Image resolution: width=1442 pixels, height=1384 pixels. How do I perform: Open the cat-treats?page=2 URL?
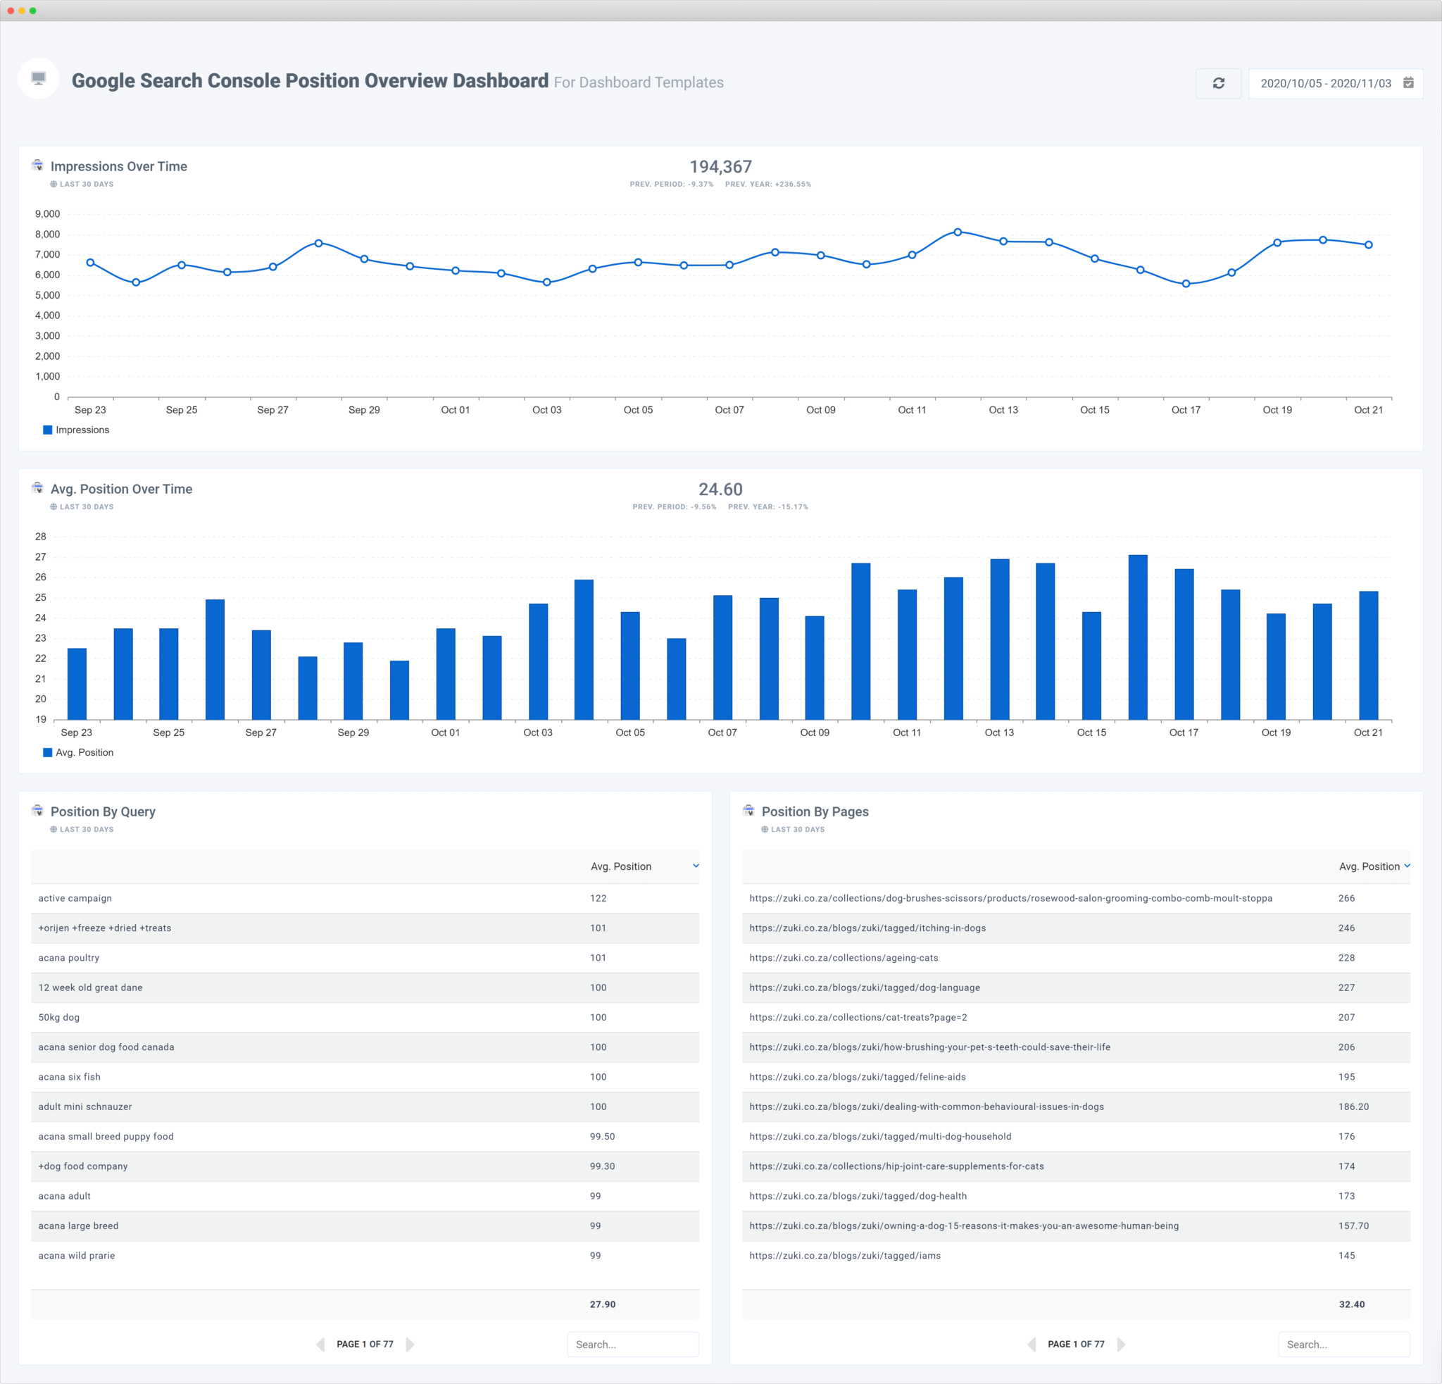point(858,1018)
